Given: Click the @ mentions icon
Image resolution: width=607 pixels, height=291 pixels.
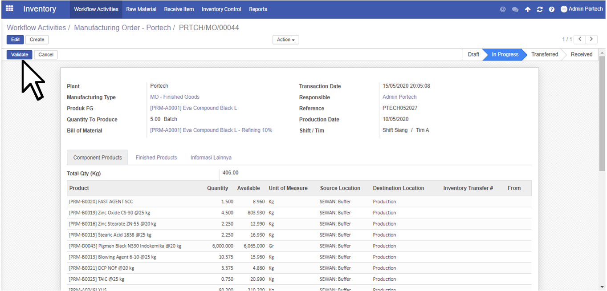Looking at the screenshot, I should 503,9.
